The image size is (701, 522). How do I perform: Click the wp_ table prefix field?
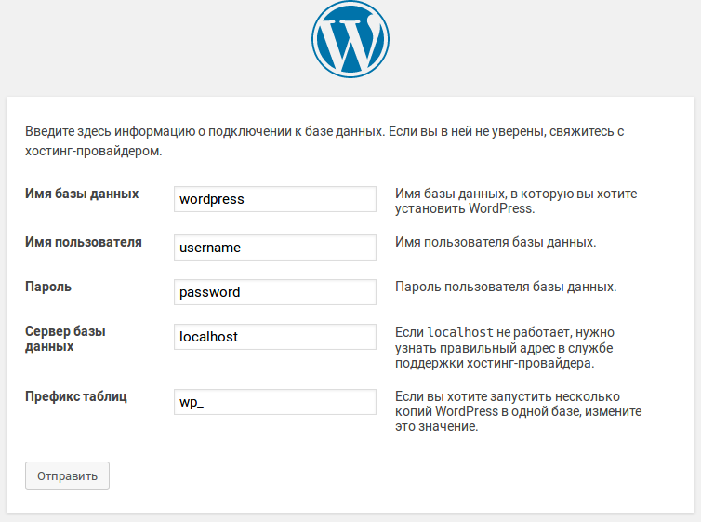click(x=275, y=402)
